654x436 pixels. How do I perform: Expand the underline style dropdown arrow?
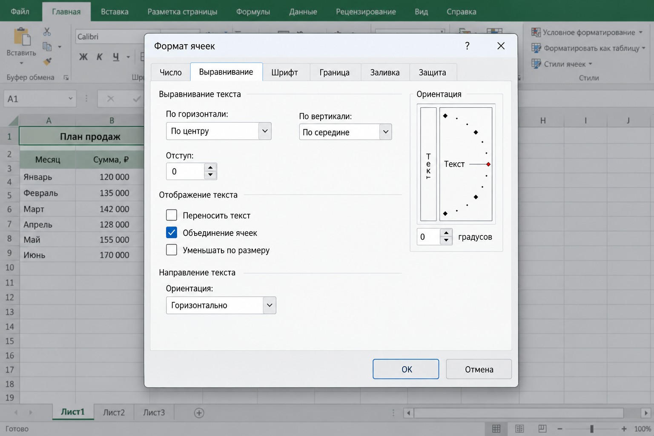128,57
